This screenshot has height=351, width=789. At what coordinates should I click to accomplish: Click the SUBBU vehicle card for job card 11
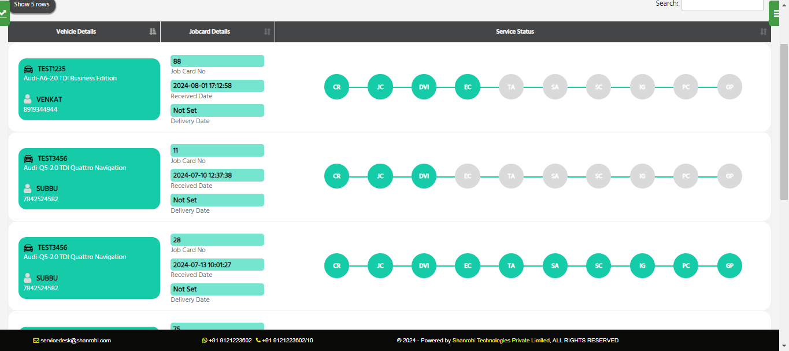coord(89,179)
